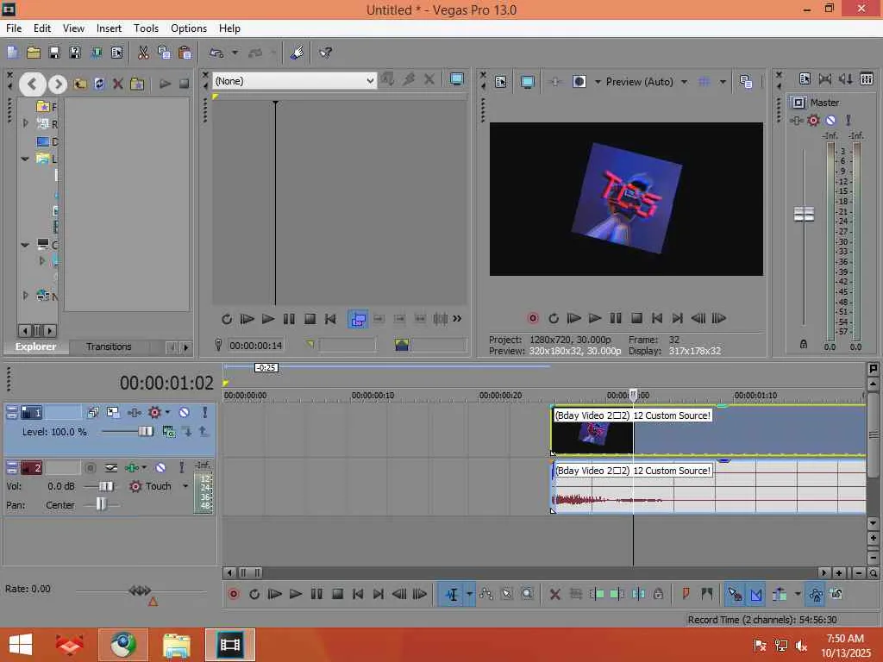
Task: Click the Delete red X in timeline toolbar
Action: click(555, 594)
